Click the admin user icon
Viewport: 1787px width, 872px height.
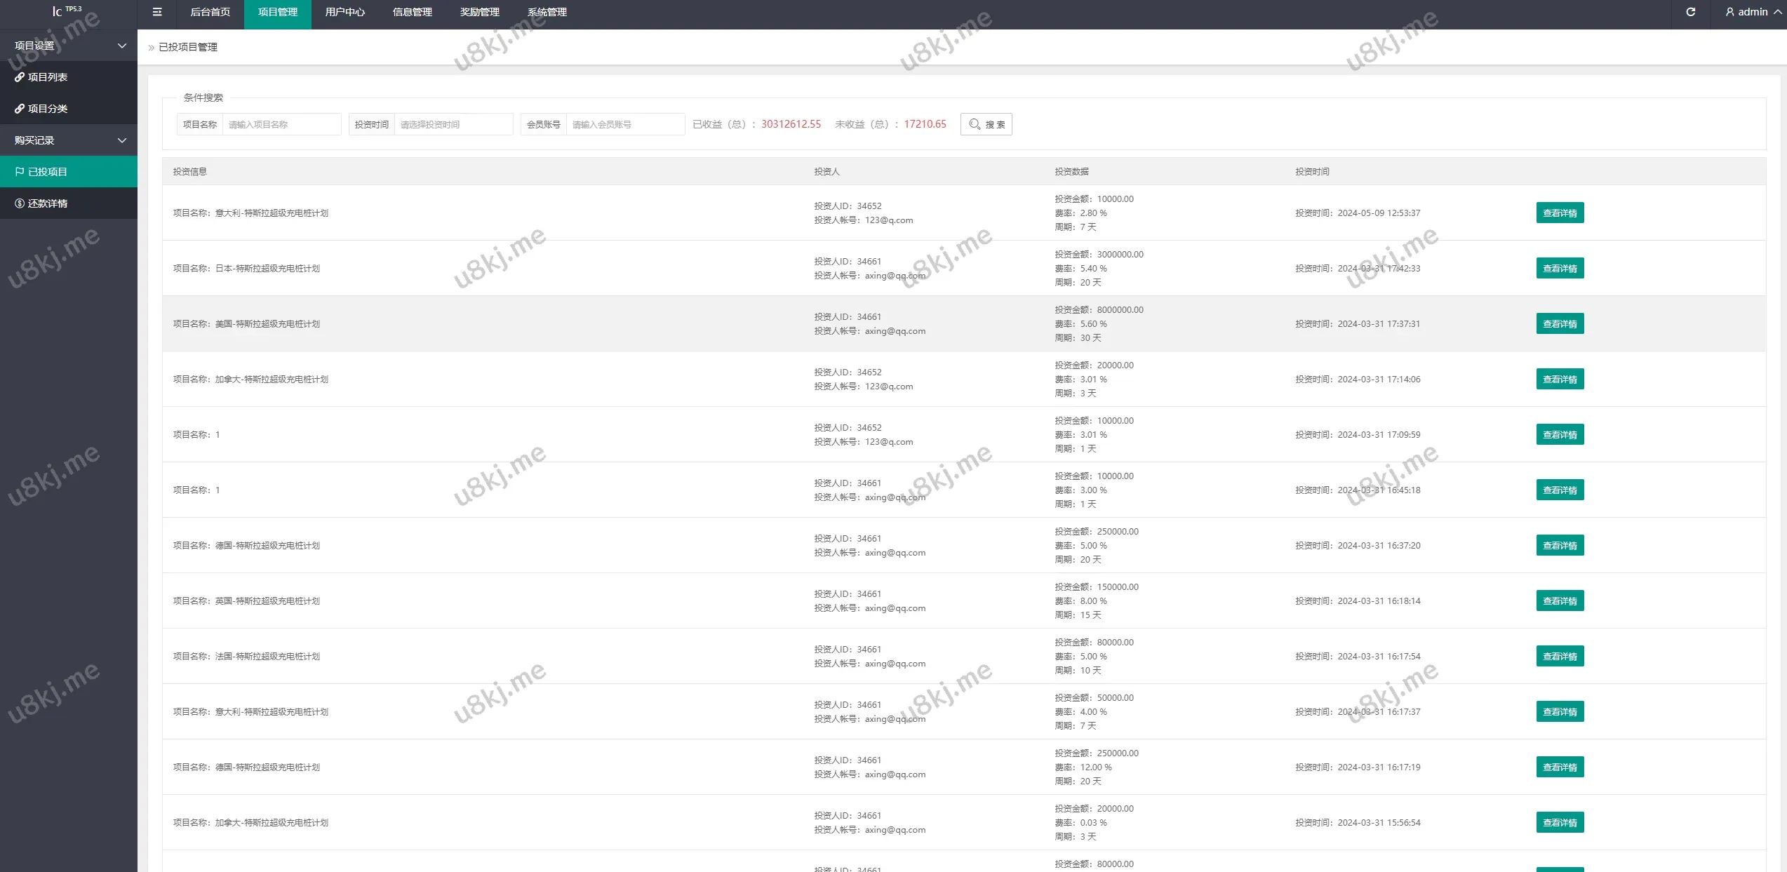1729,12
